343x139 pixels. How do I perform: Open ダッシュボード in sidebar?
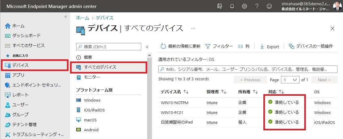23,35
